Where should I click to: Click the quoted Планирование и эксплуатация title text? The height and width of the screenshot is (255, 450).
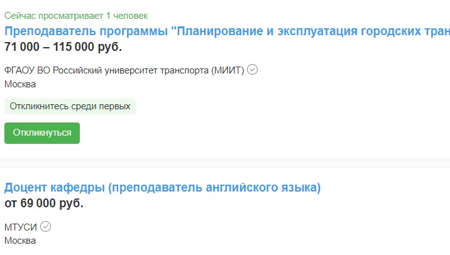click(x=310, y=31)
